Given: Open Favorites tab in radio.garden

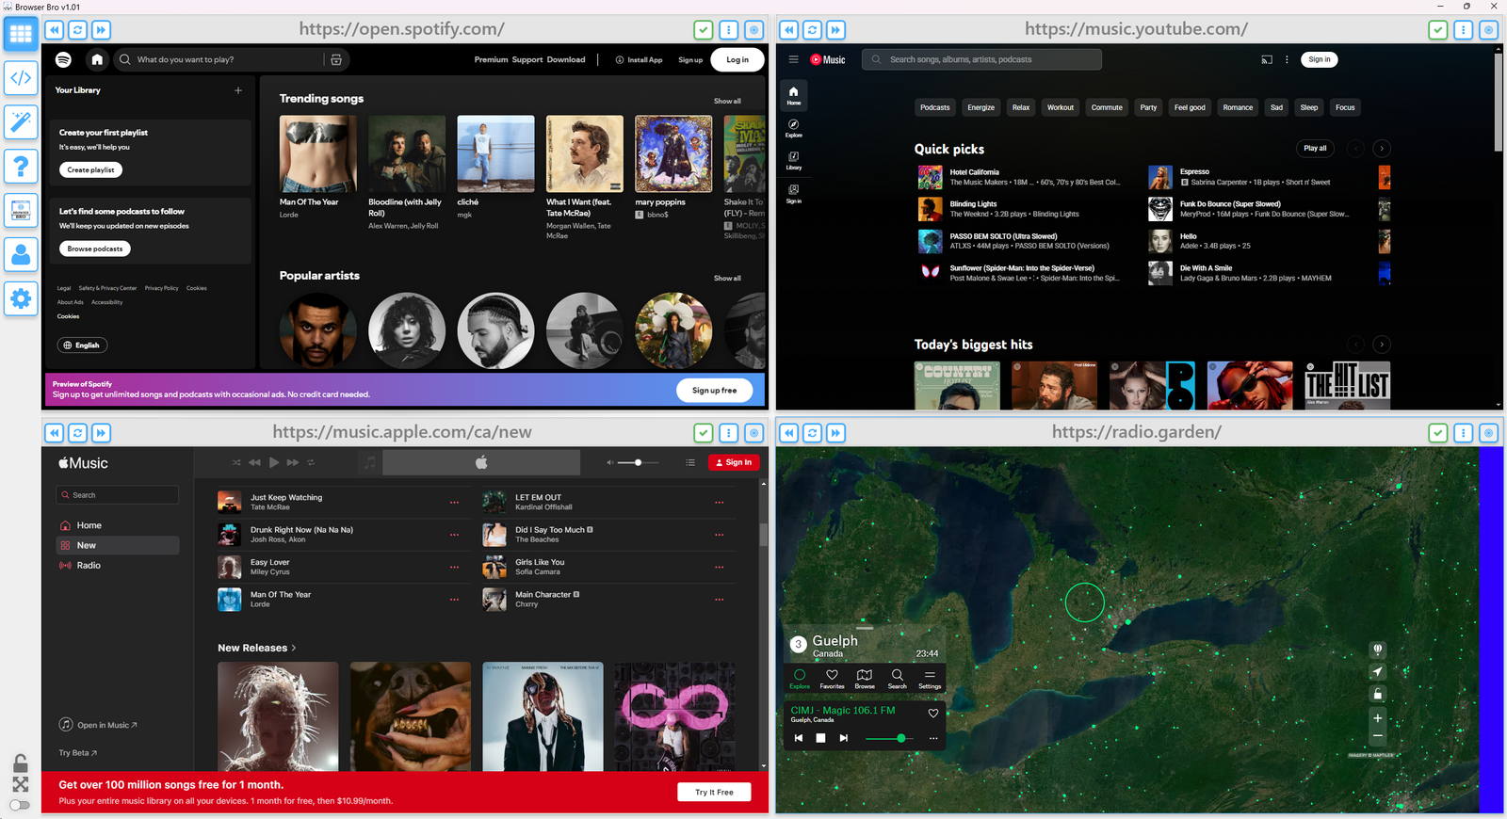Looking at the screenshot, I should pyautogui.click(x=832, y=679).
